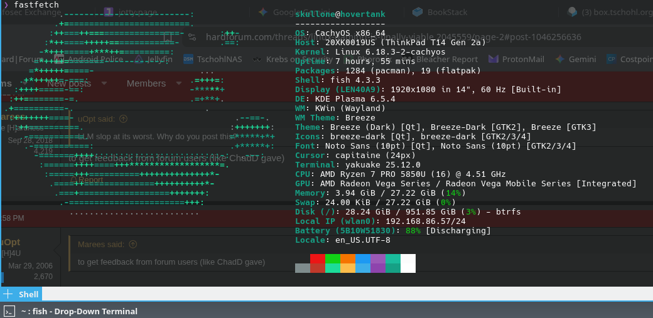The height and width of the screenshot is (318, 653).
Task: Click the "Packages: 1284 (pacman)" line
Action: (x=388, y=71)
